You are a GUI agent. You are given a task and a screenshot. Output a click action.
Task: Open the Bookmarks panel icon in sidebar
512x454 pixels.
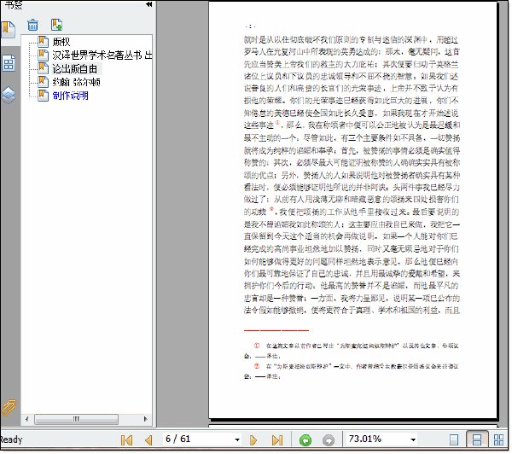pos(9,29)
